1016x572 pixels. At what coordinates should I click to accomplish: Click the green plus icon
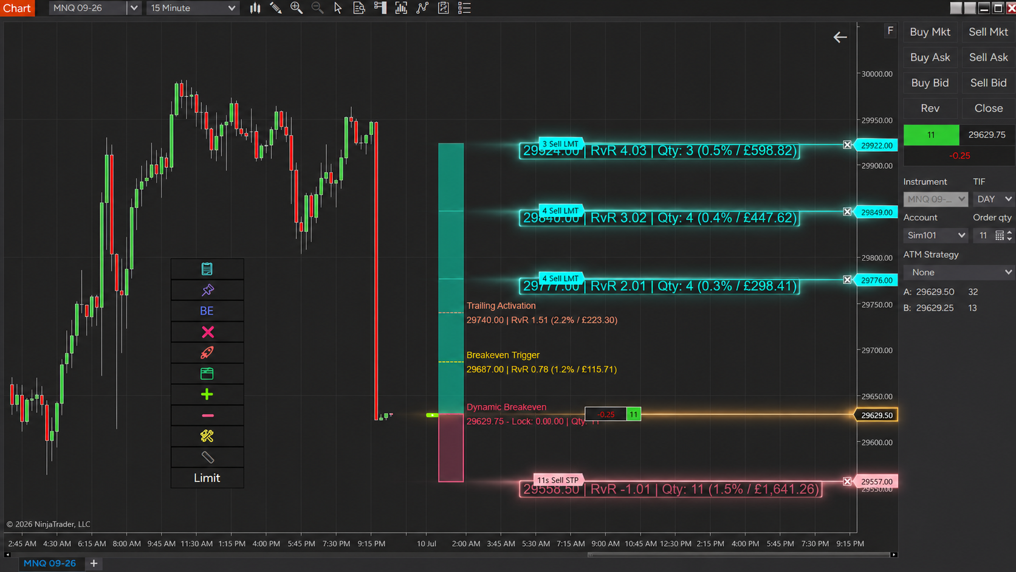[x=207, y=395]
